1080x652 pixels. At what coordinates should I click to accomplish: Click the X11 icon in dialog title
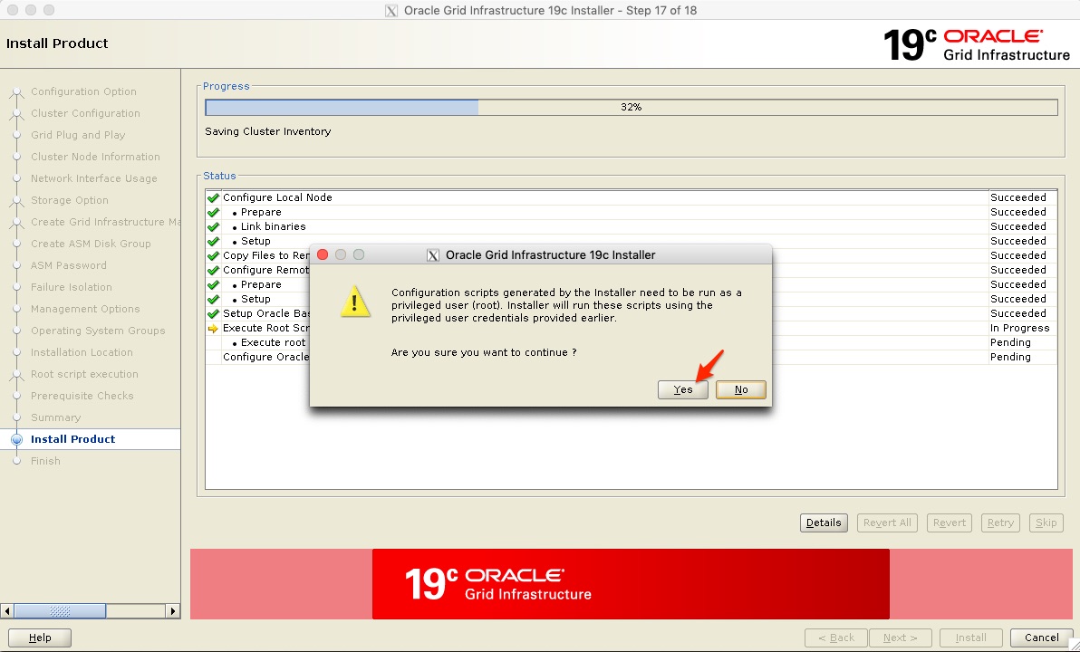432,255
